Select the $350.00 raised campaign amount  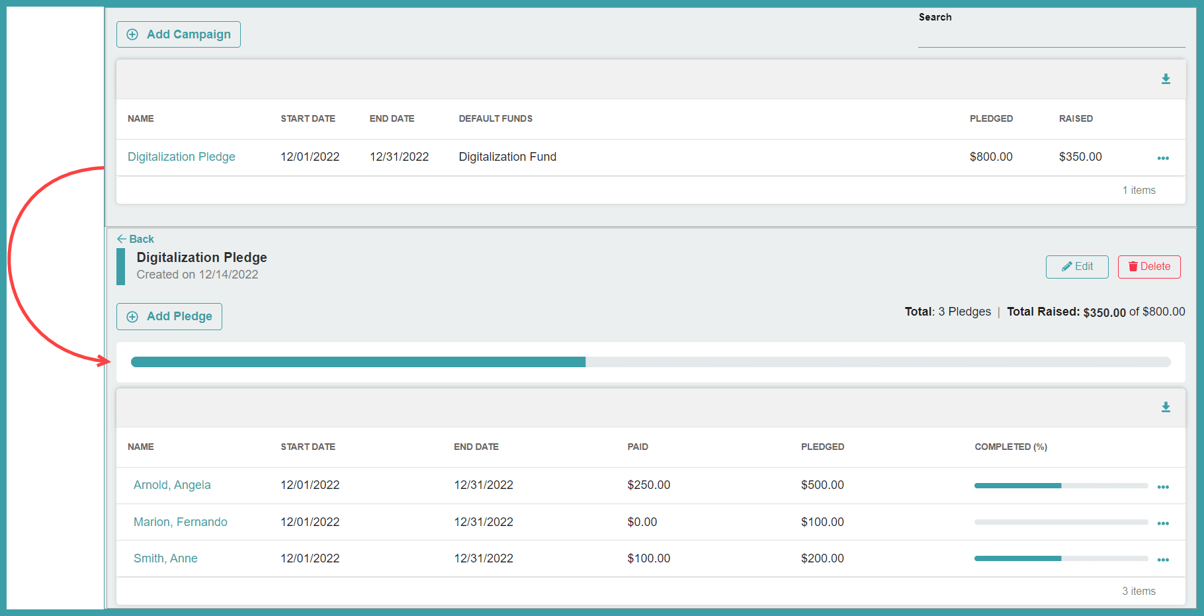[1080, 157]
